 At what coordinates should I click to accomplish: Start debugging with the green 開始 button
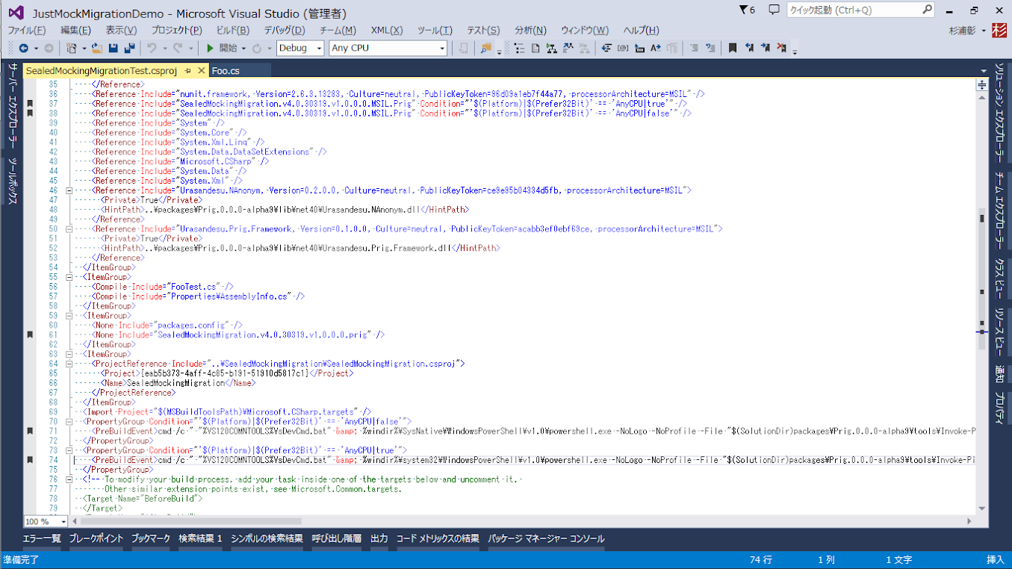pos(222,48)
